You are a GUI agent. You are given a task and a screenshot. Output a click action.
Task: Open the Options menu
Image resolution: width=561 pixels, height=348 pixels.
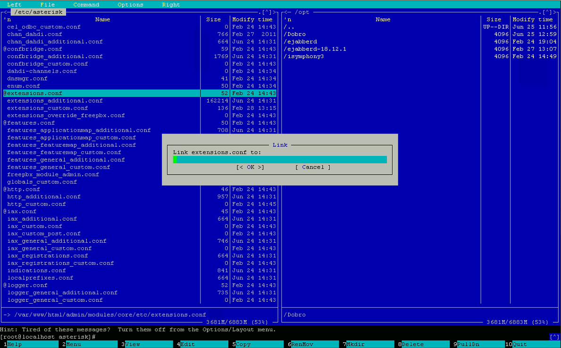(130, 5)
